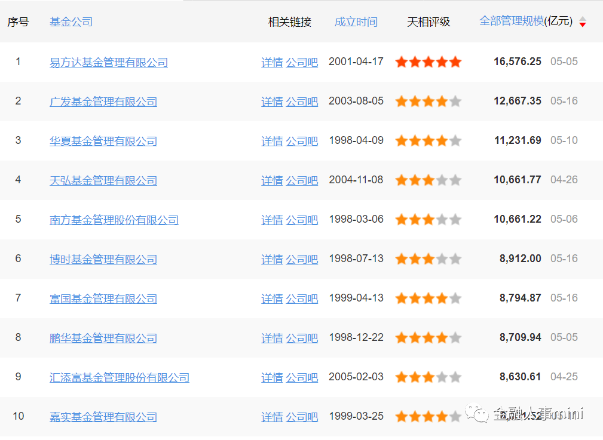This screenshot has height=440, width=603.
Task: Click the star rating of 华夏基金
Action: point(428,141)
